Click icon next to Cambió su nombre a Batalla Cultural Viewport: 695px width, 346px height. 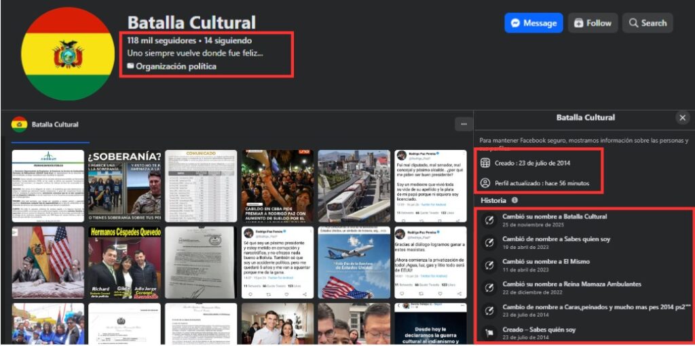(x=489, y=220)
